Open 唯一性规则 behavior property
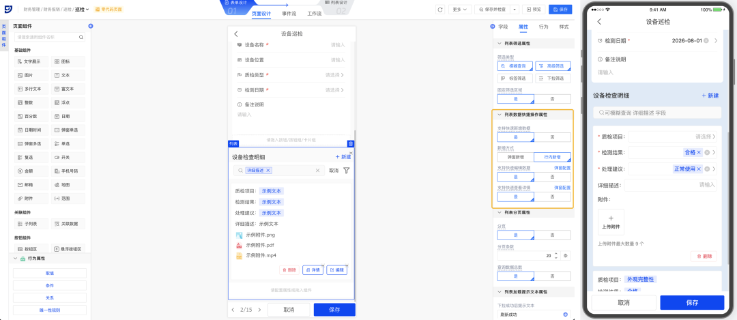The image size is (737, 320). pyautogui.click(x=50, y=310)
